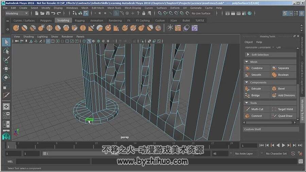
Task: Open the viewport Shading menu
Action: point(29,36)
